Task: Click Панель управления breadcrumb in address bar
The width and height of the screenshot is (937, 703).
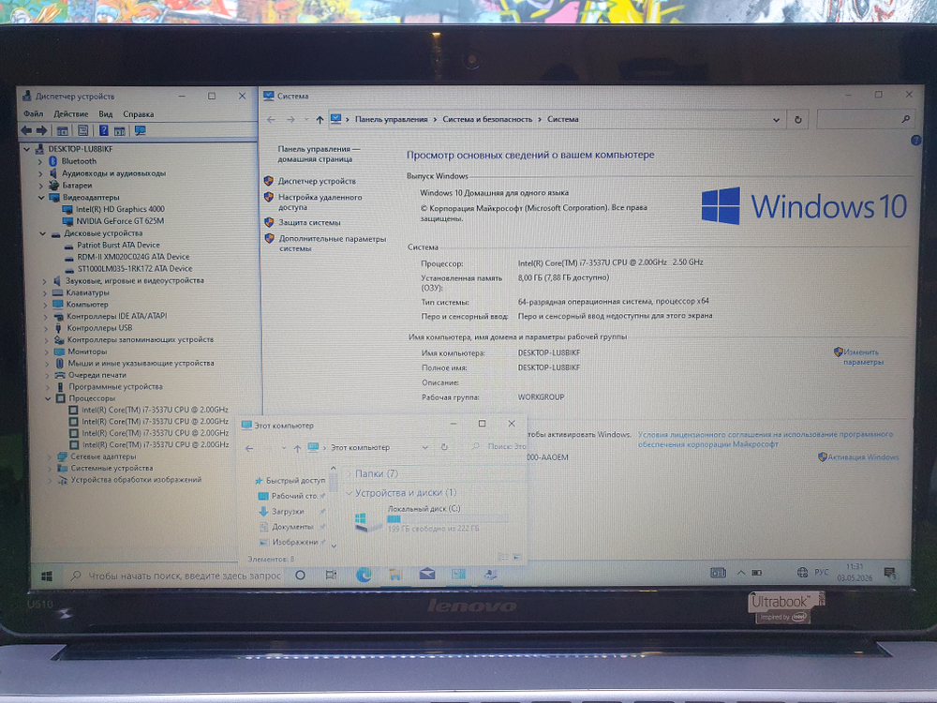Action: pyautogui.click(x=392, y=120)
